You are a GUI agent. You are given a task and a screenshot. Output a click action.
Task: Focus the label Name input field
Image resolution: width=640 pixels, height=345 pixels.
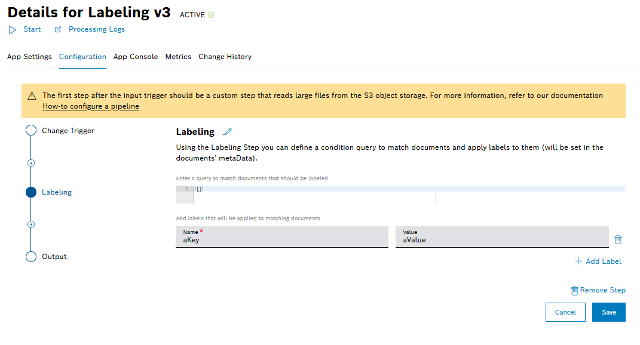(281, 240)
